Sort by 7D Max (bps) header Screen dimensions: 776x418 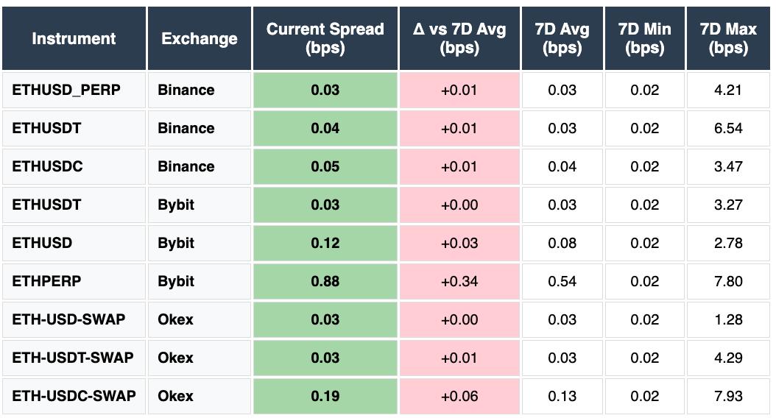pos(728,38)
